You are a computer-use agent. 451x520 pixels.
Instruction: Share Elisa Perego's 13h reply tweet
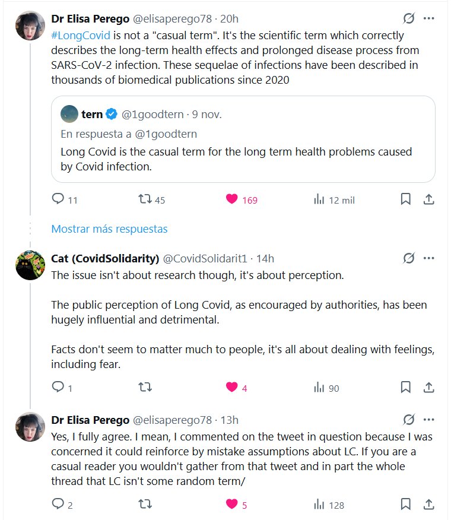(428, 505)
